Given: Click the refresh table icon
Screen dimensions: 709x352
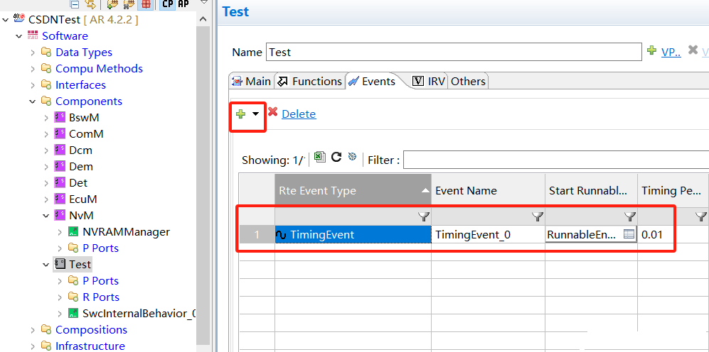Looking at the screenshot, I should pyautogui.click(x=336, y=158).
